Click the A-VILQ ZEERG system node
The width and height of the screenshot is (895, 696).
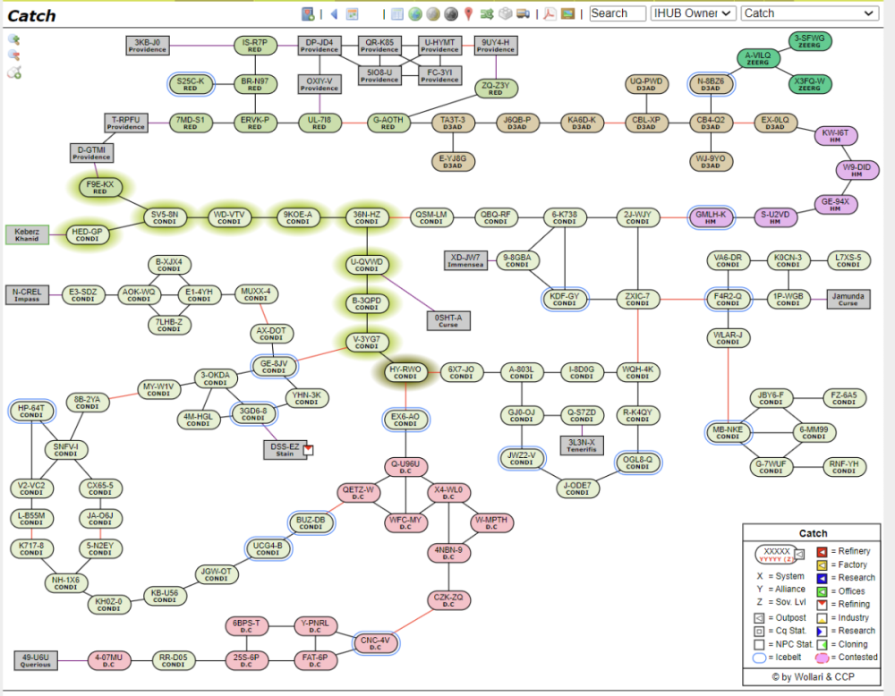[758, 59]
